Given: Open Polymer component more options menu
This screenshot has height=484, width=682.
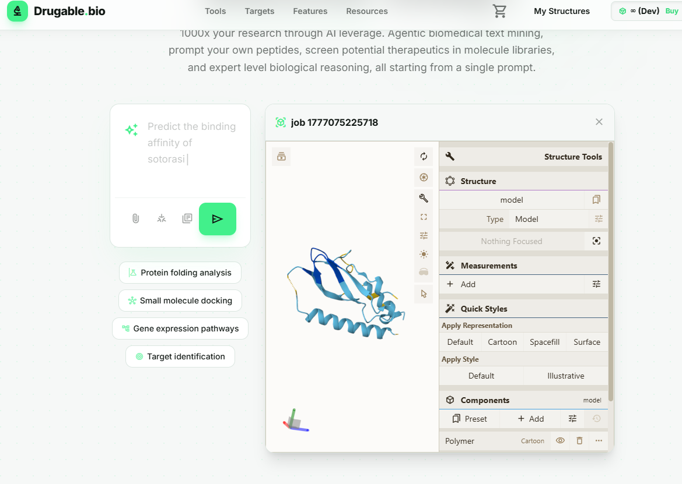Looking at the screenshot, I should tap(599, 441).
